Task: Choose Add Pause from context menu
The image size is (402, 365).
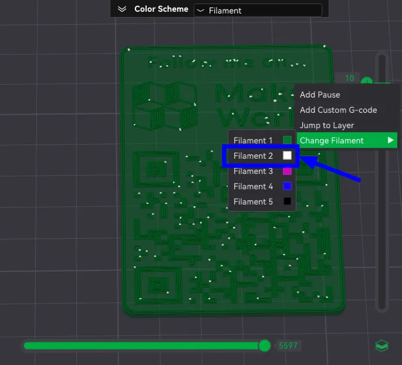Action: [320, 95]
